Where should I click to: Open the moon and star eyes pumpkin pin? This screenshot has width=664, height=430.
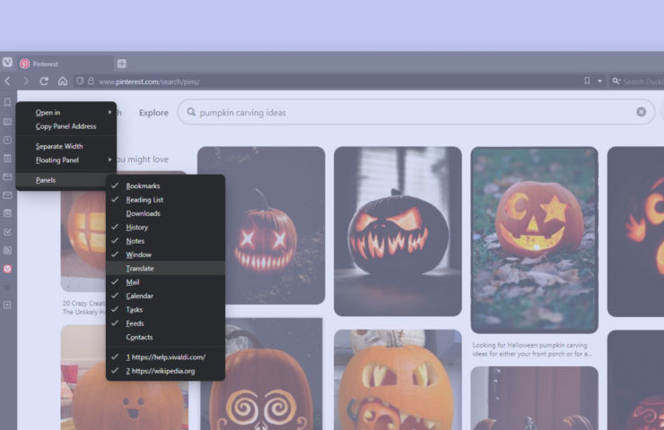(535, 240)
